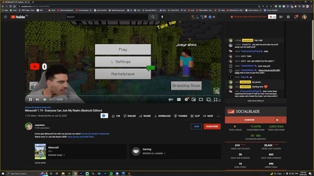This screenshot has width=314, height=176.
Task: Open the Gaming category controller icon
Action: [x=136, y=151]
